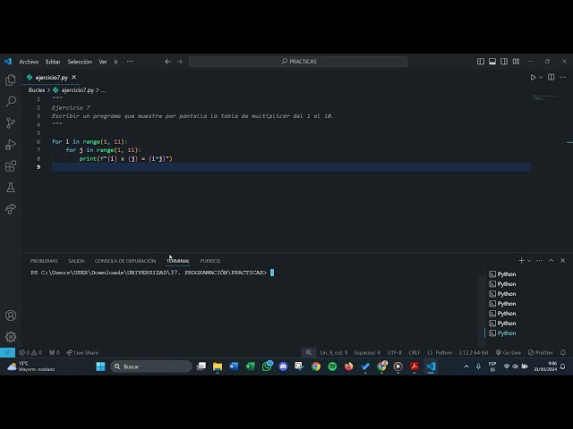
Task: Click the PRACTICAS command center search box
Action: pyautogui.click(x=298, y=62)
